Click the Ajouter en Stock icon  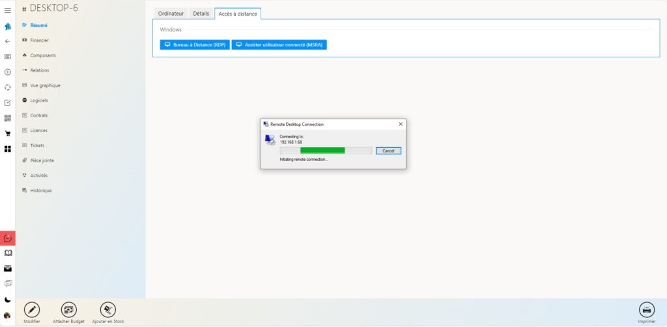108,310
